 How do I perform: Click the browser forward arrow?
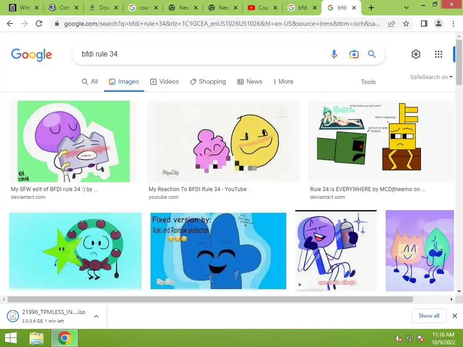pyautogui.click(x=24, y=23)
